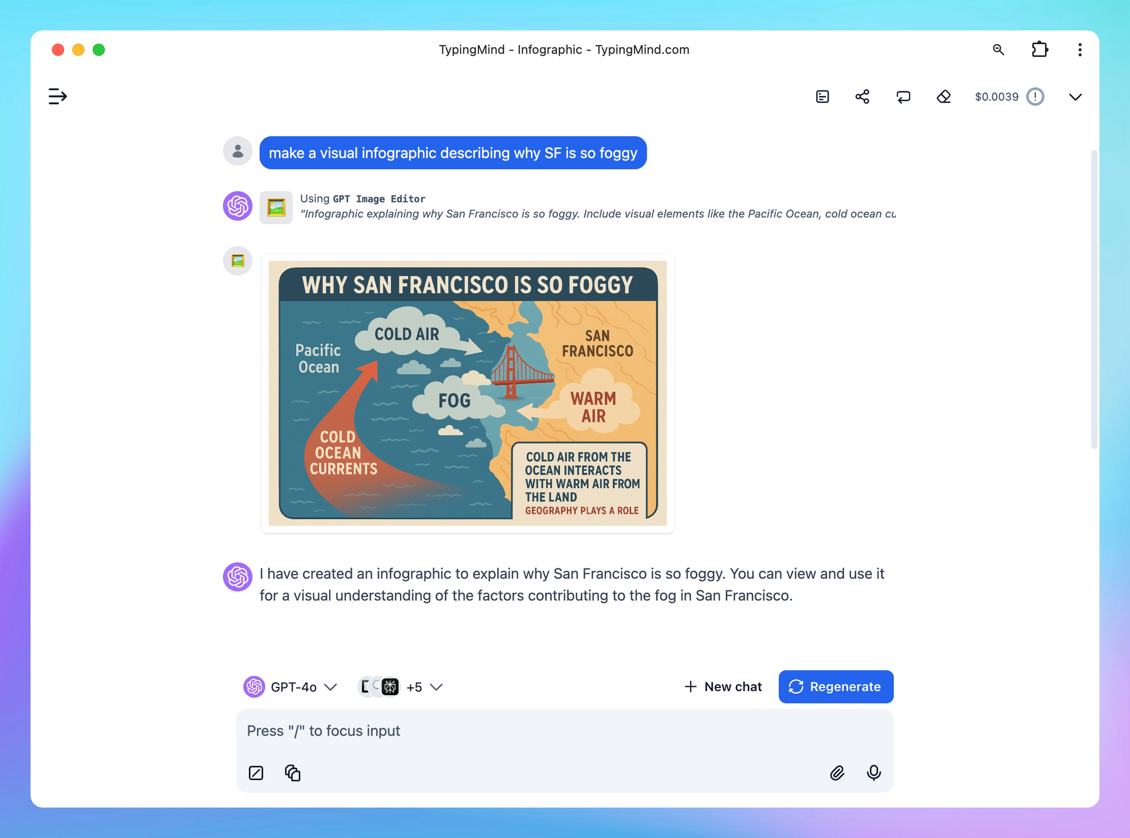Click the GPT Image Editor plugin call

coord(379,199)
